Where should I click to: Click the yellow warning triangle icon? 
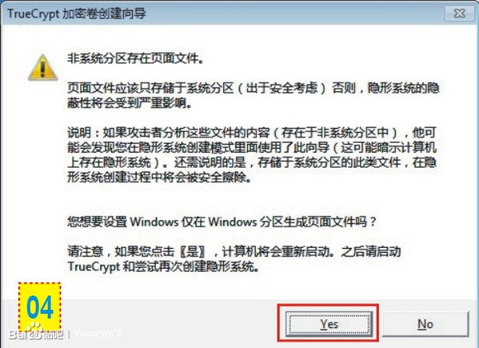[x=43, y=67]
